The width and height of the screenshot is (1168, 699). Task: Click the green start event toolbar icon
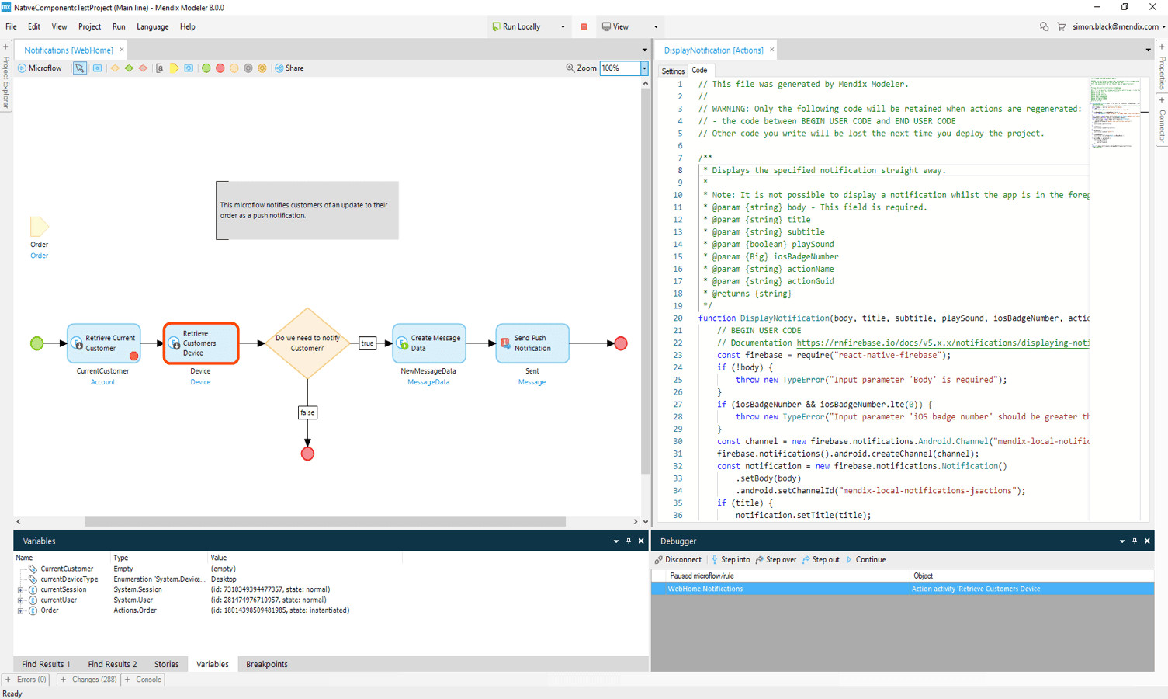click(206, 68)
